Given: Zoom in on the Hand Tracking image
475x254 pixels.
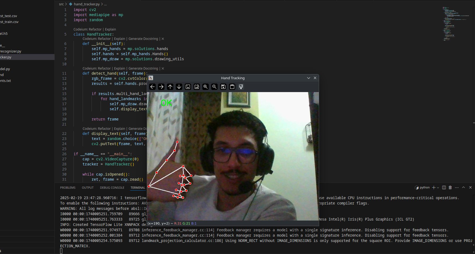Looking at the screenshot, I should click(206, 87).
